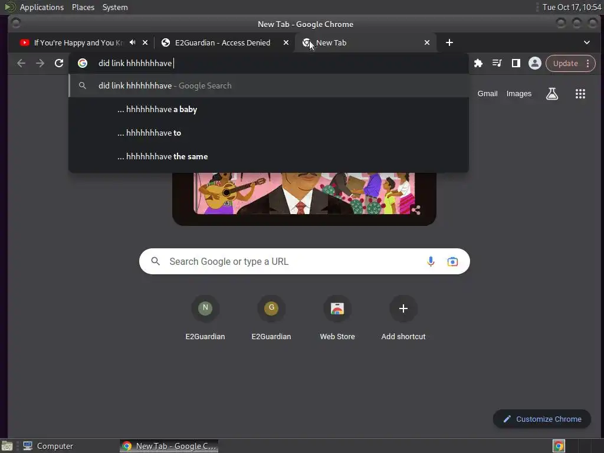Image resolution: width=604 pixels, height=453 pixels.
Task: Mute the YouTube tab audio icon
Action: click(133, 42)
